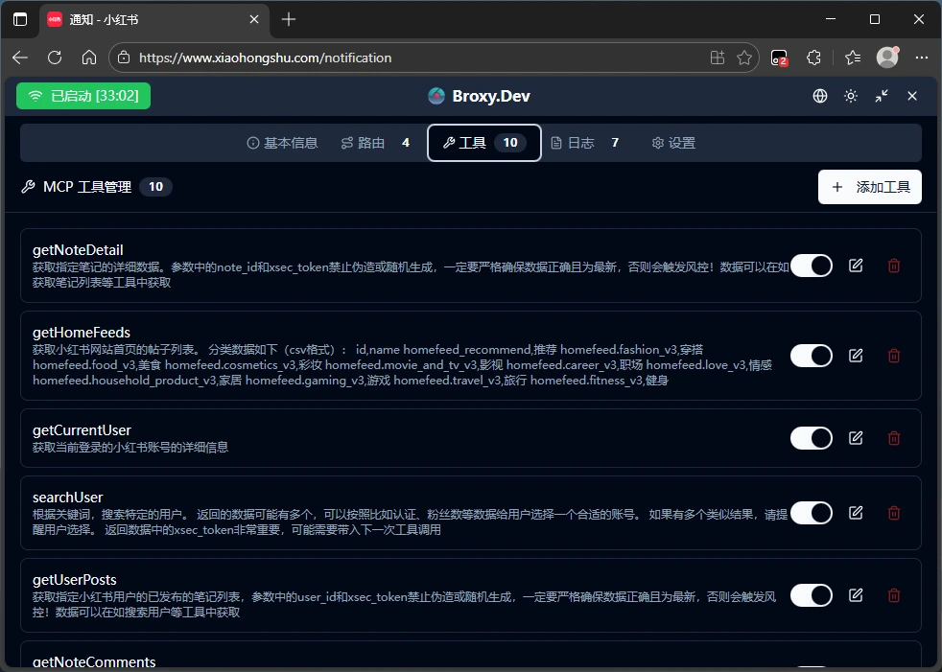Disable the getUserPosts tool
This screenshot has height=672, width=942.
tap(811, 595)
